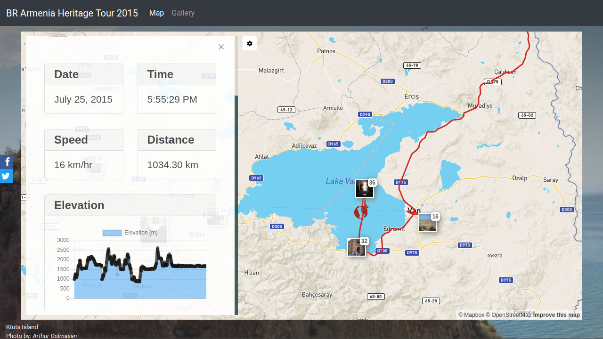This screenshot has width=603, height=339.
Task: Close the trip info panel
Action: point(221,47)
